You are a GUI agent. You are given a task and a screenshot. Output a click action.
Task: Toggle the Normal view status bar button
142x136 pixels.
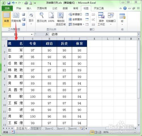(x=92, y=132)
